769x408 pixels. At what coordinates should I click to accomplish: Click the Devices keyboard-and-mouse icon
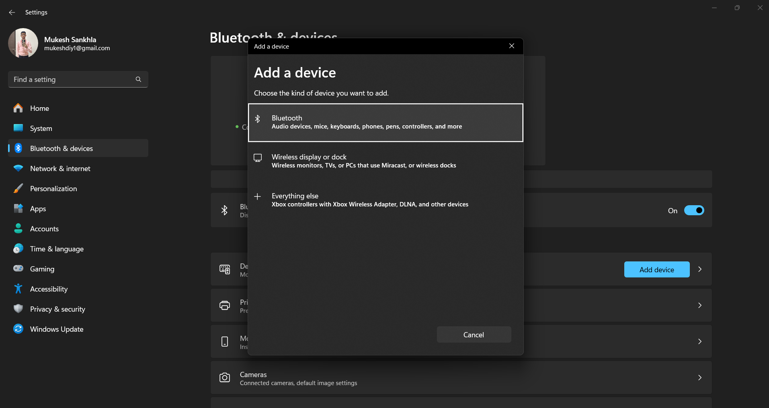225,269
